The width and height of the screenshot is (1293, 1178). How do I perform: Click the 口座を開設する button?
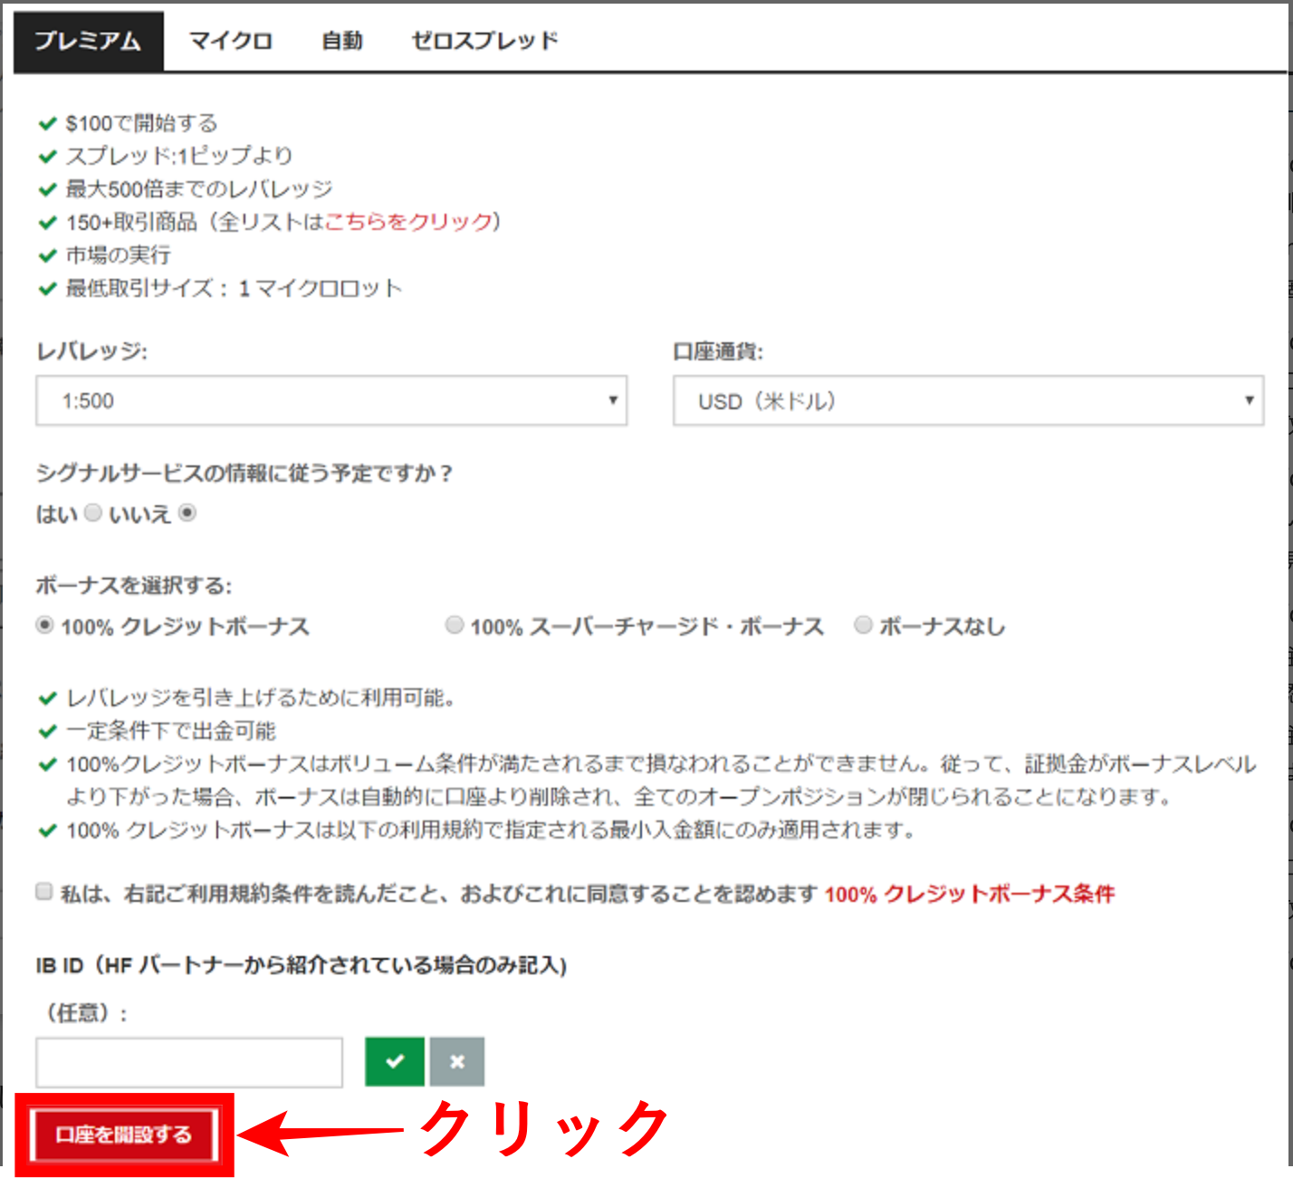pos(124,1134)
